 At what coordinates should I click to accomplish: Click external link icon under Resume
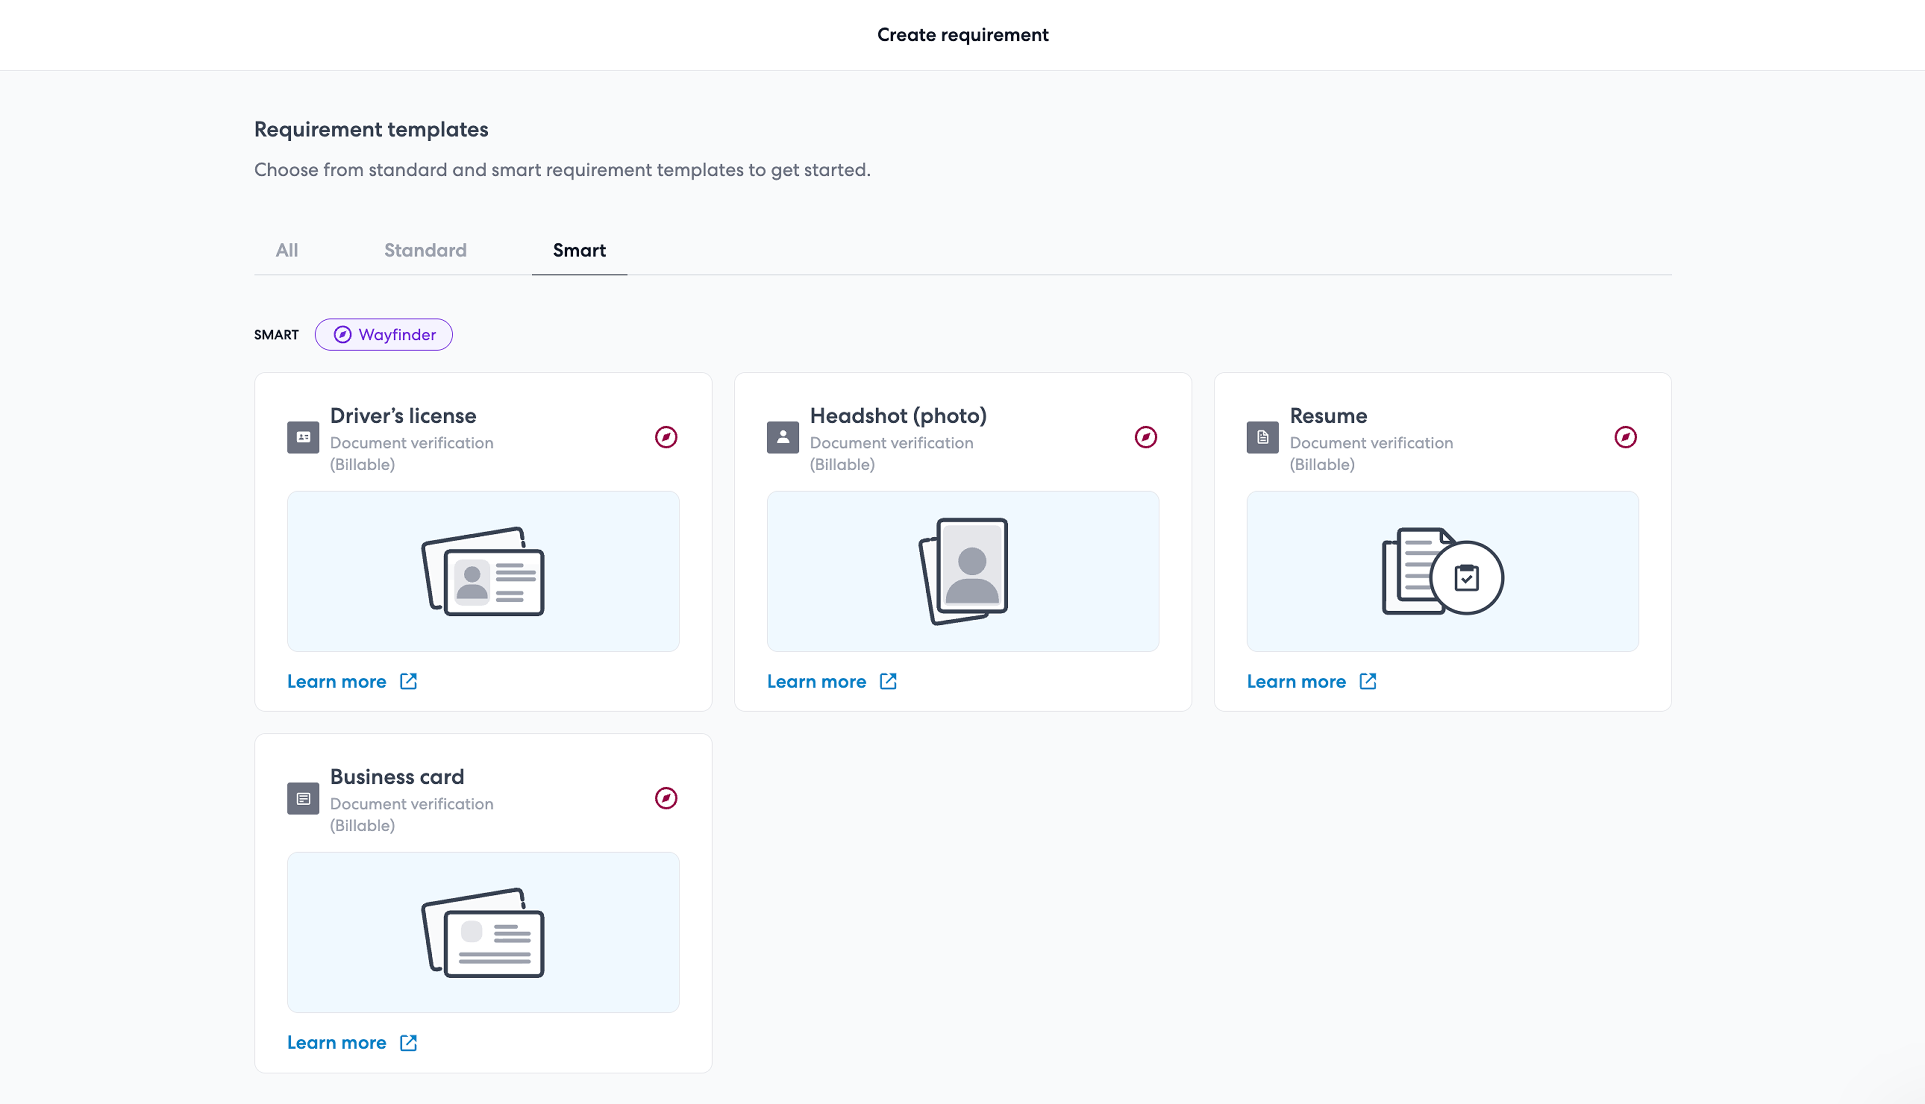point(1368,681)
